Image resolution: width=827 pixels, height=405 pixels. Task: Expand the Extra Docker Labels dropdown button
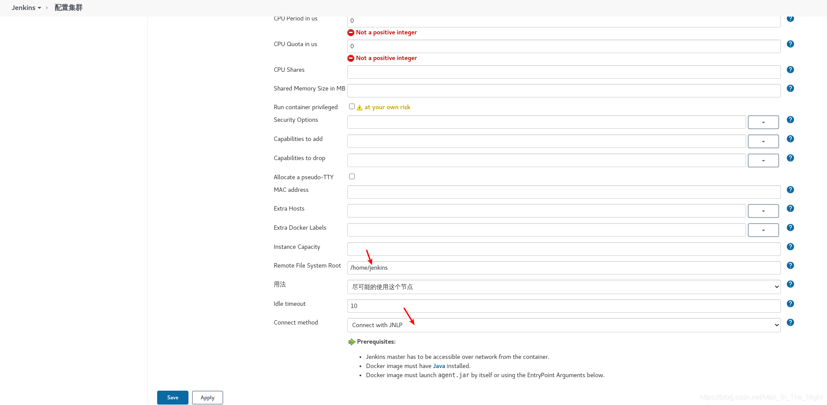point(763,230)
